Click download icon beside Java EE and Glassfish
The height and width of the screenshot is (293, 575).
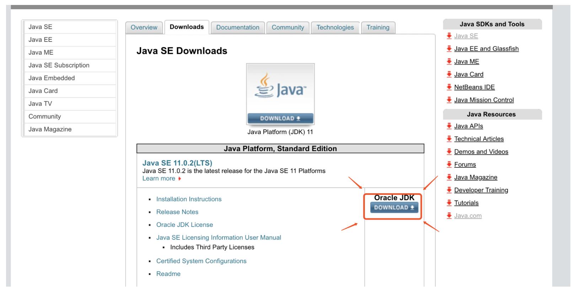(449, 49)
